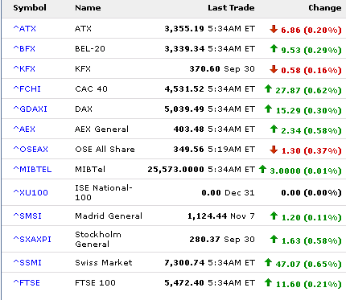Click the red down arrow for OSE All Share
The height and width of the screenshot is (300, 346).
click(x=274, y=150)
